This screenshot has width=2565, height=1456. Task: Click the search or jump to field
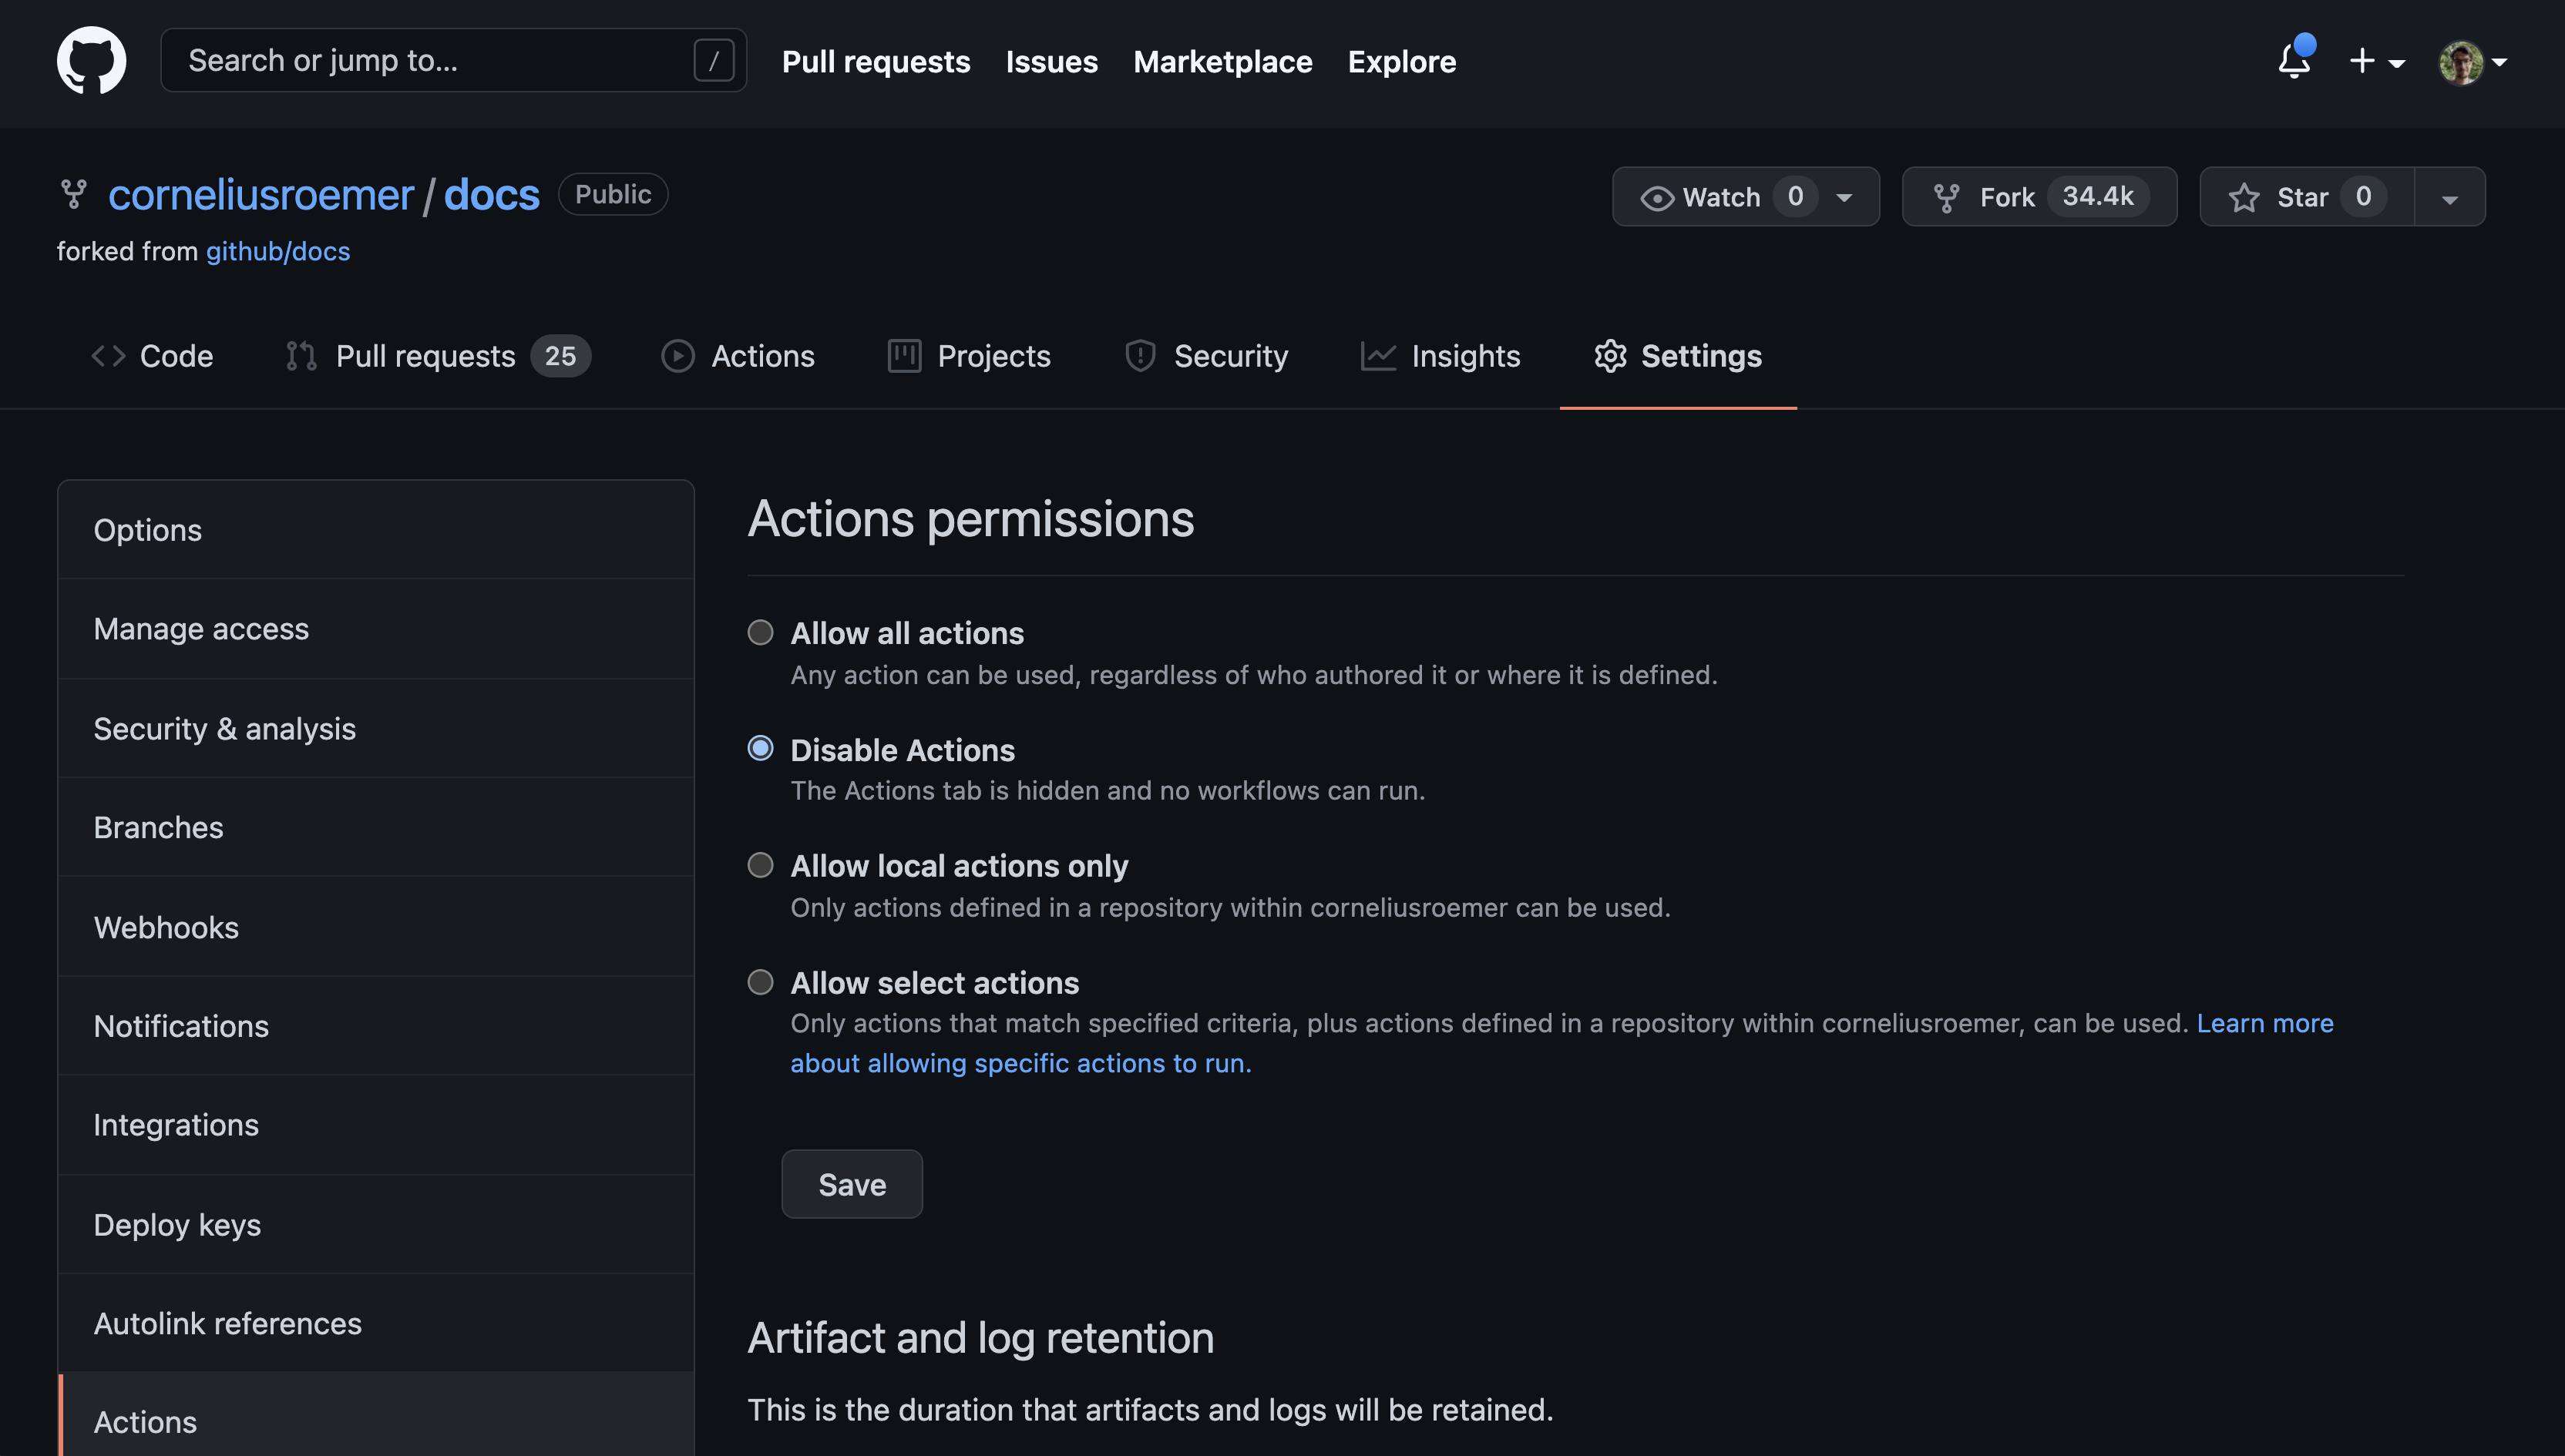click(x=430, y=60)
